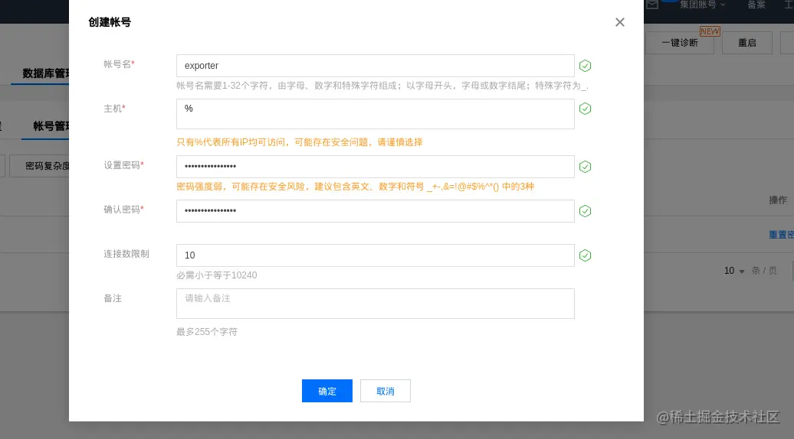Click the 创建帐号 dialog title

[110, 22]
